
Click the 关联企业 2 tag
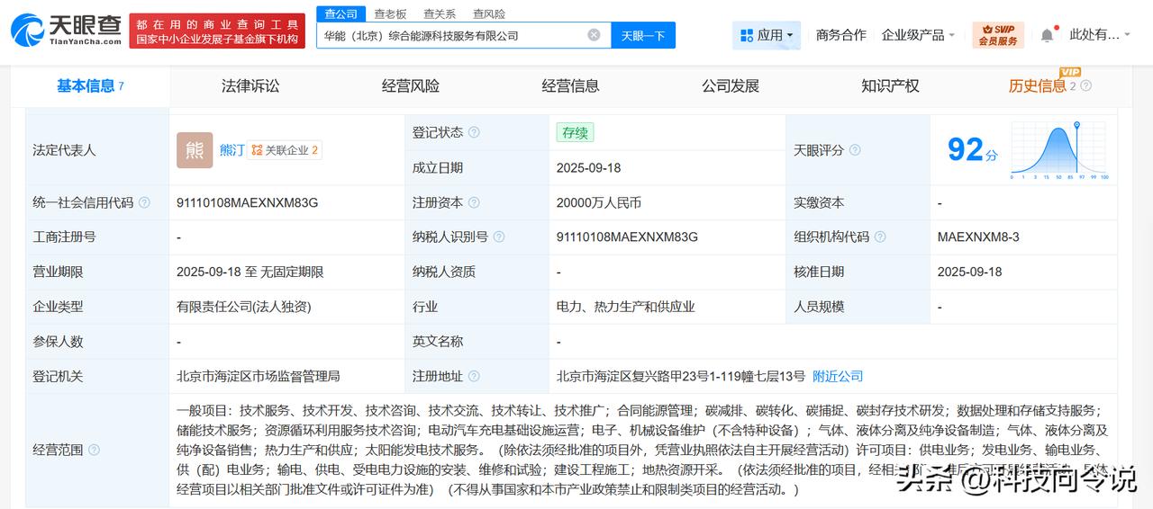pyautogui.click(x=285, y=150)
